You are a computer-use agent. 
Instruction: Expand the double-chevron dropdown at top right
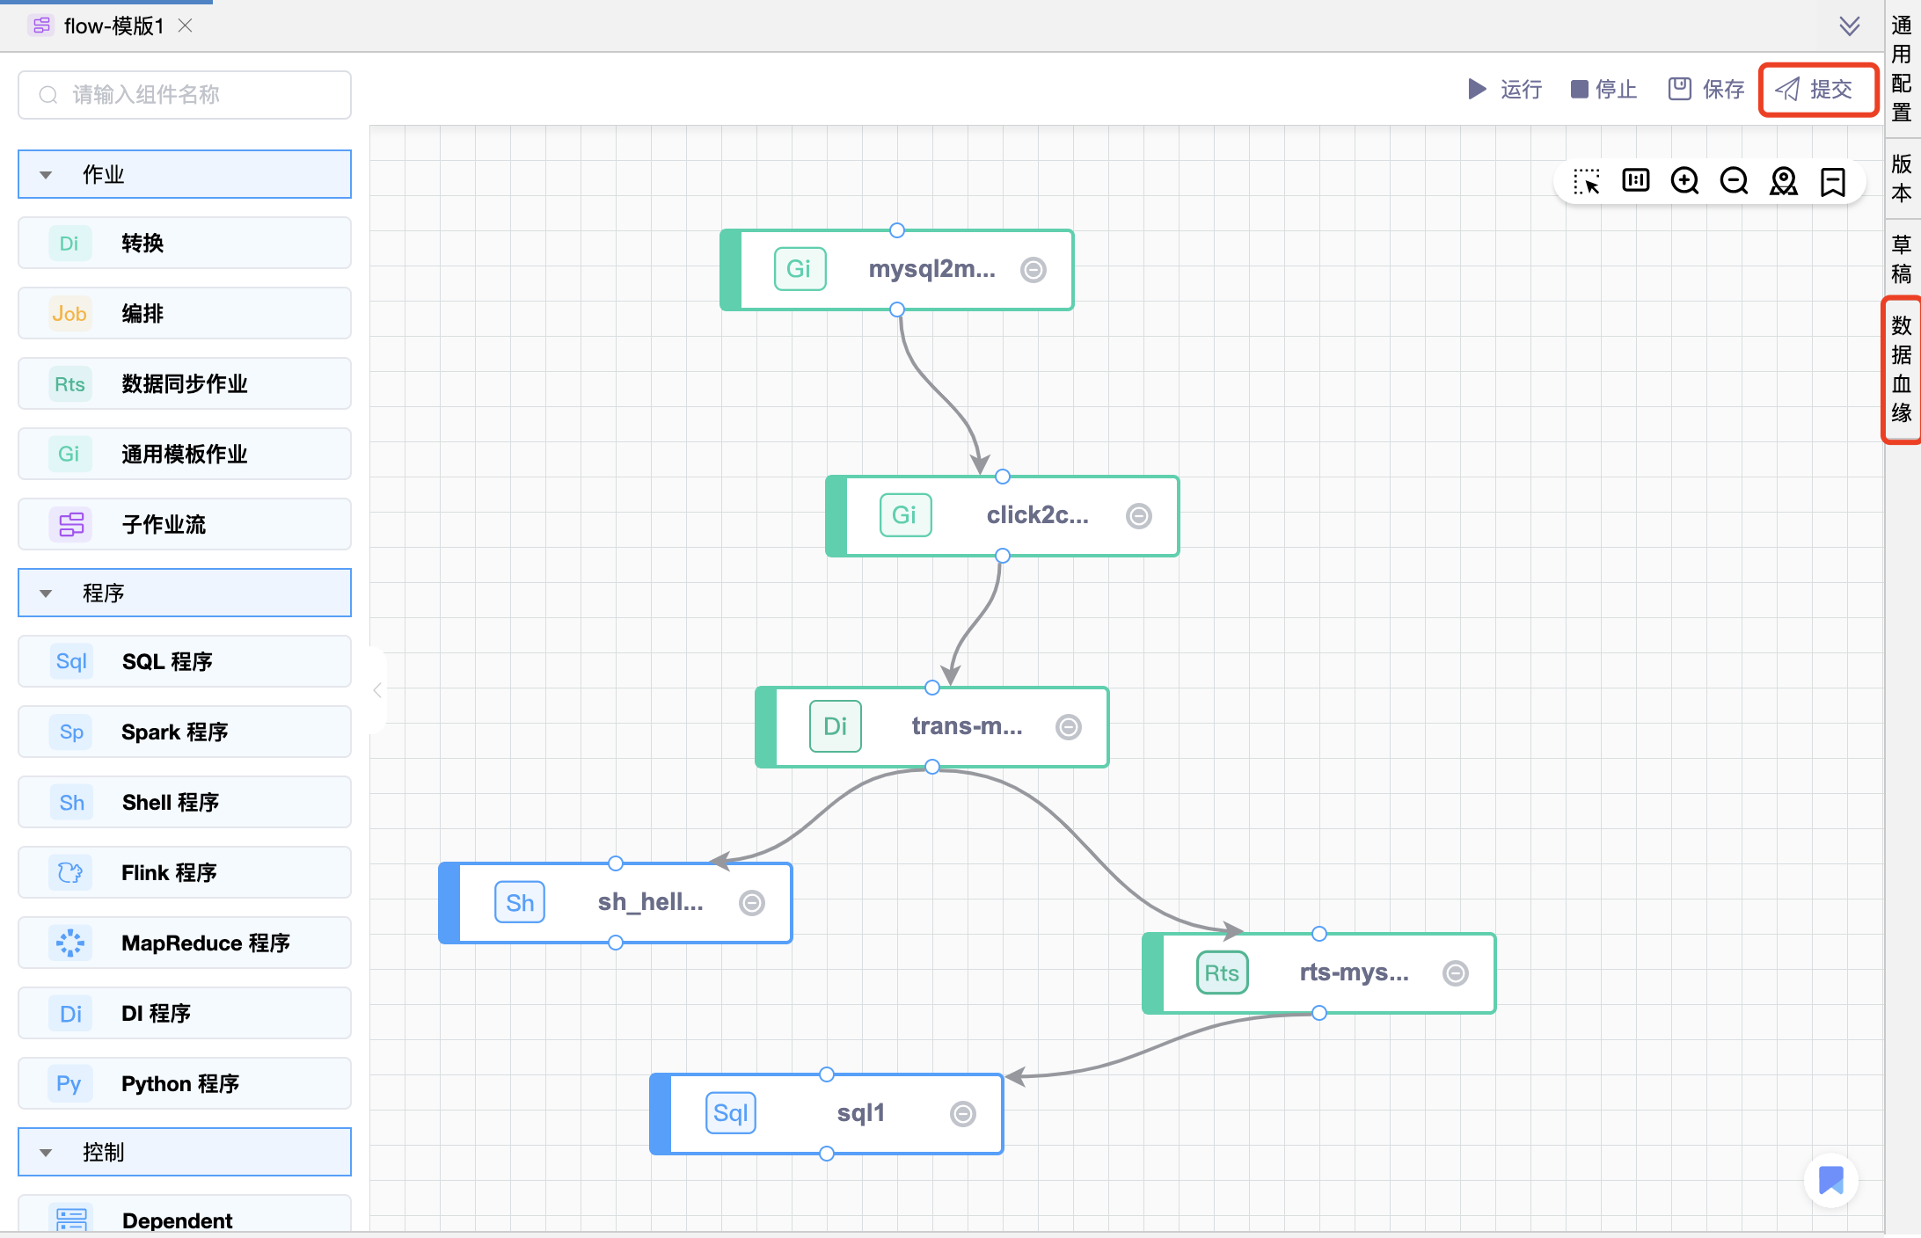[x=1849, y=26]
